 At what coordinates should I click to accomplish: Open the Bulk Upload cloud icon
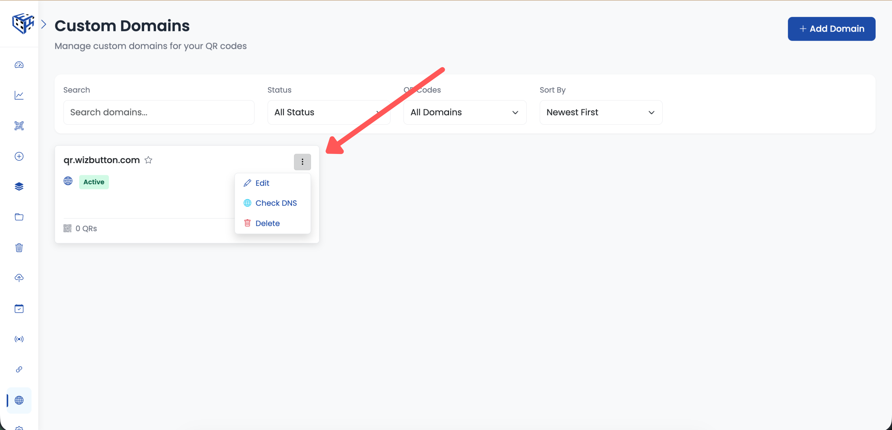(x=19, y=278)
